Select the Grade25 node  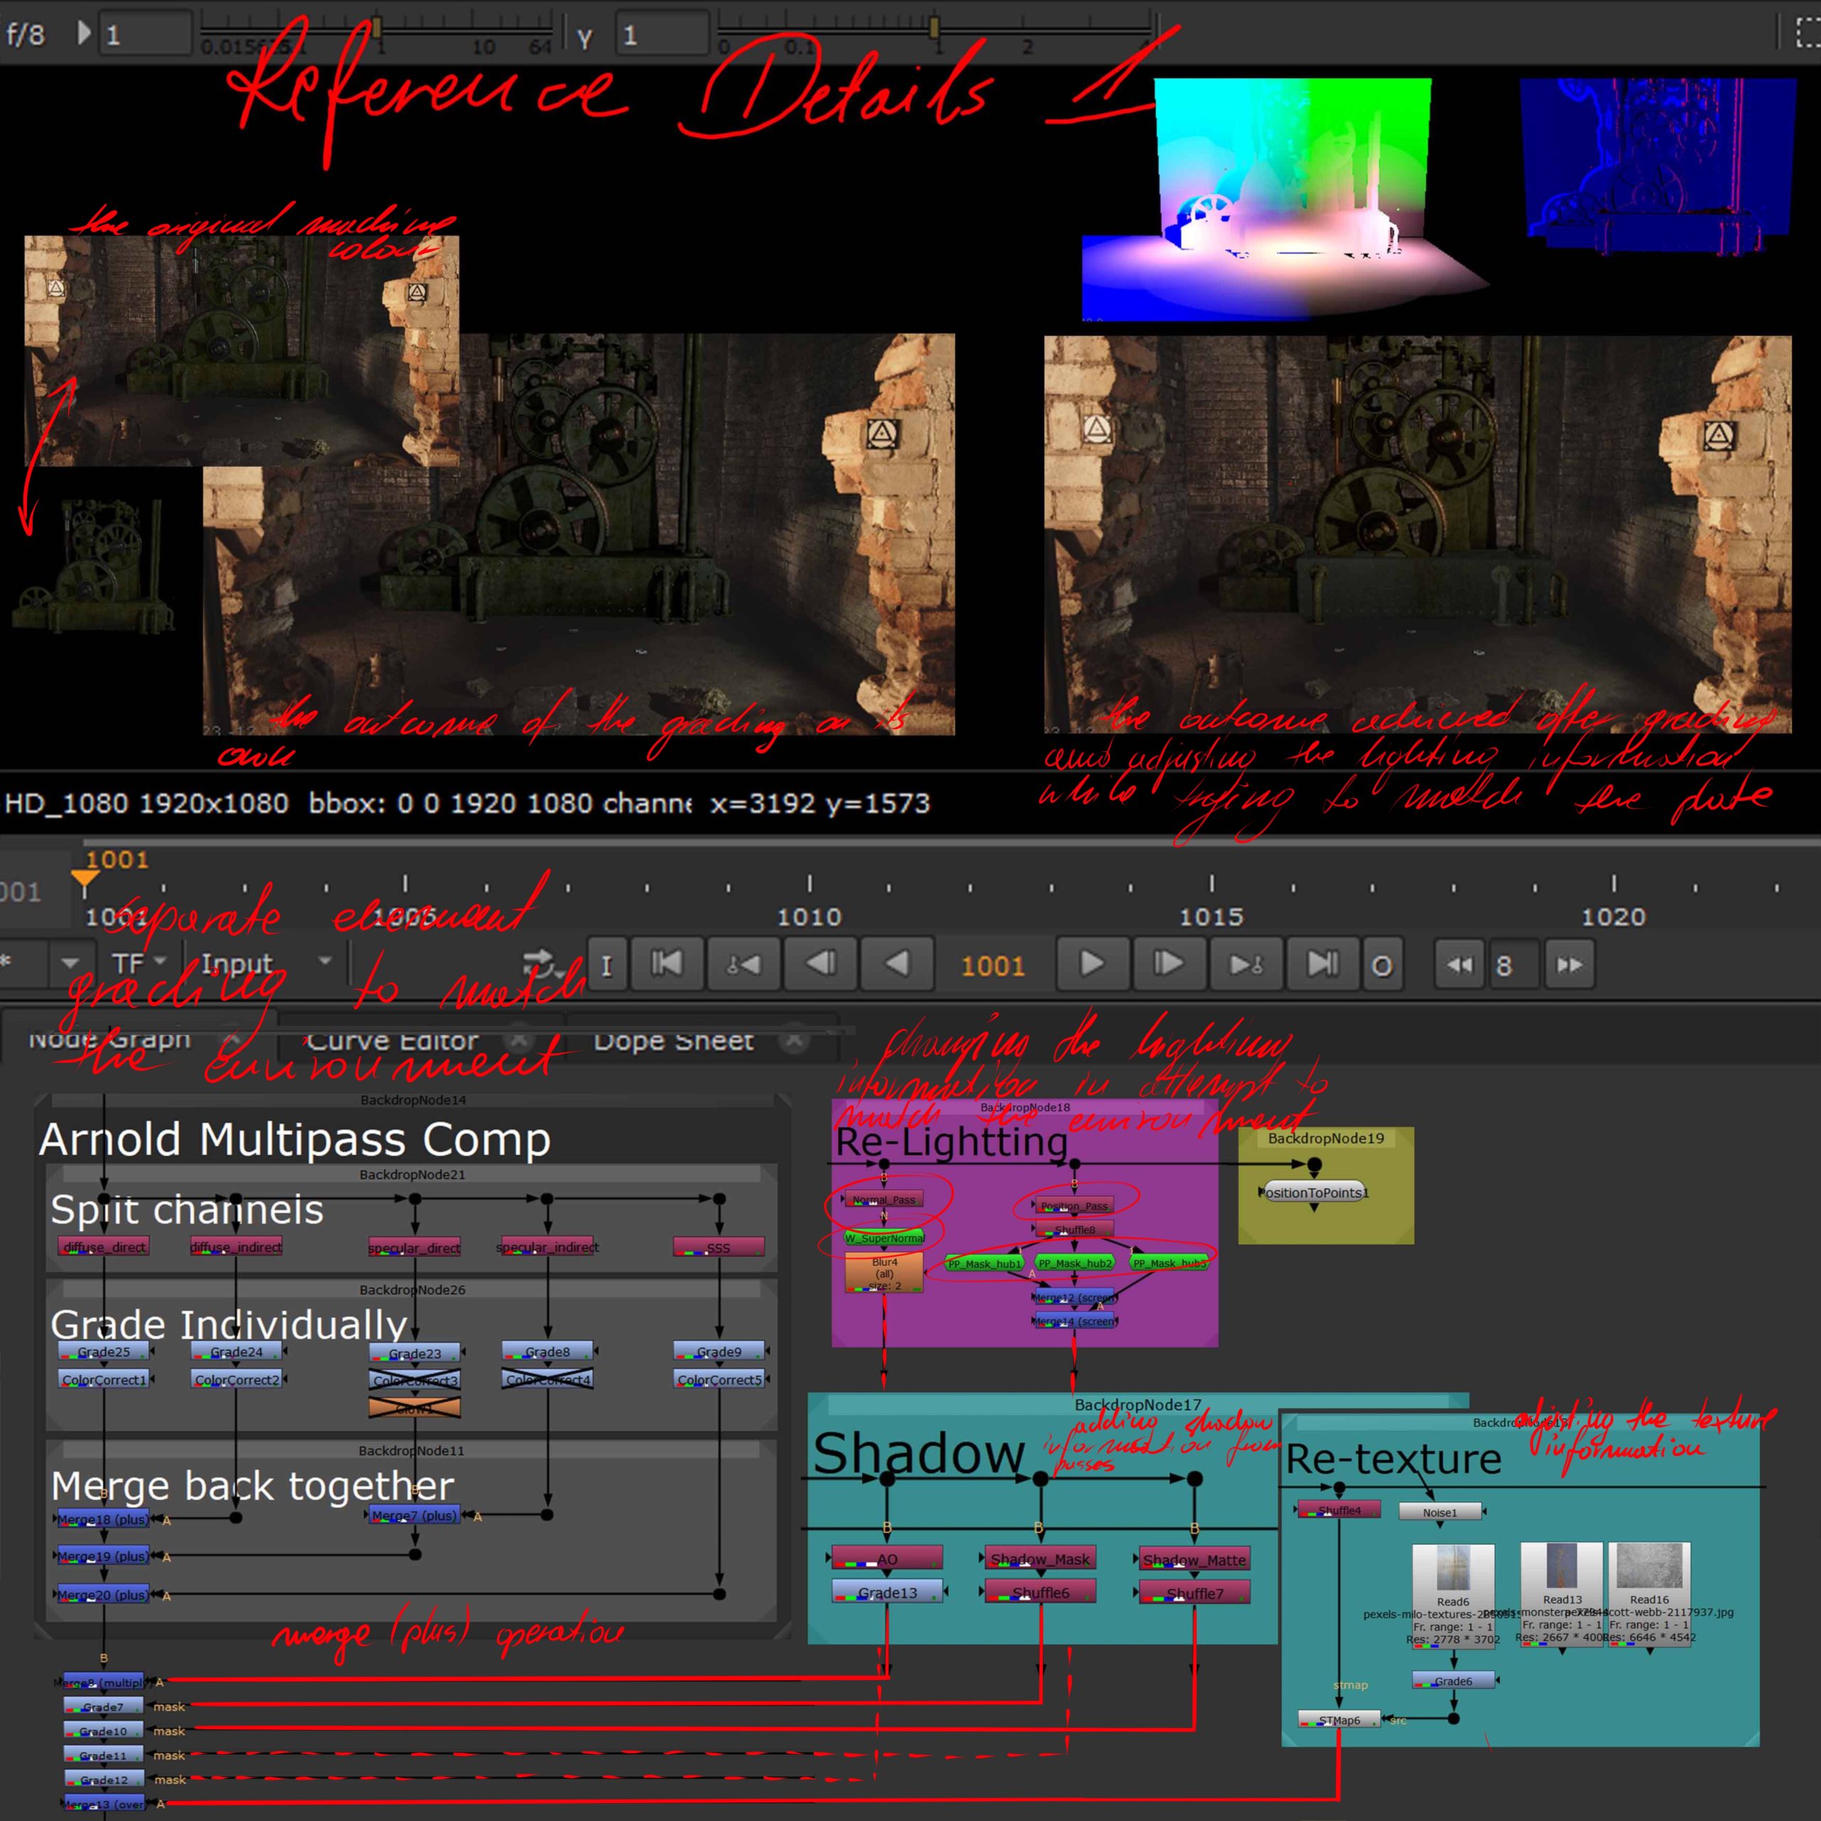[104, 1351]
